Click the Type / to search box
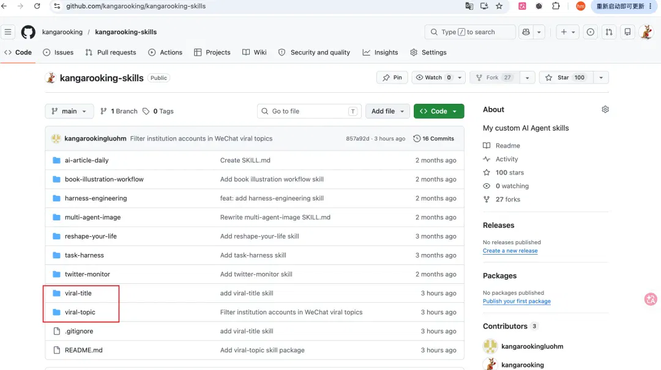 (x=470, y=32)
